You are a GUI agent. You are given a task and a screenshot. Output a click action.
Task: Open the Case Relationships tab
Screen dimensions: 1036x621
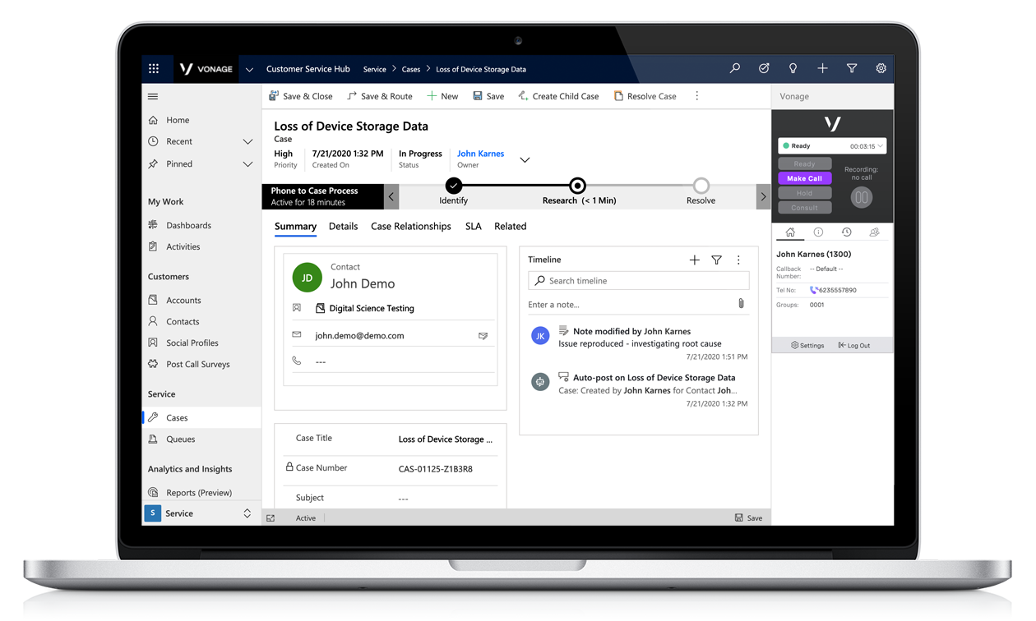(411, 227)
